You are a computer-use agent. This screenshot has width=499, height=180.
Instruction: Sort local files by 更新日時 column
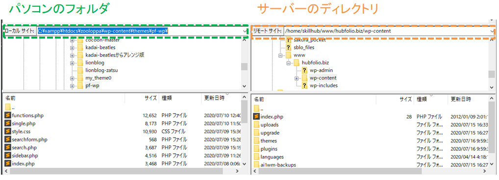(221, 98)
